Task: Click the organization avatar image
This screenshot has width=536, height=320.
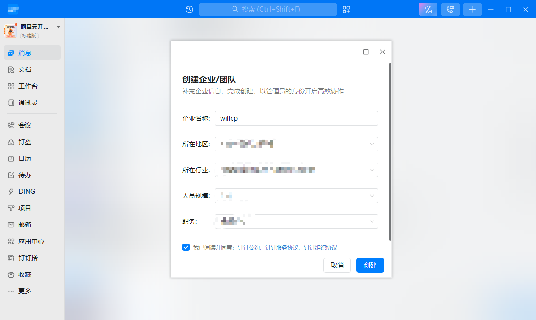Action: pos(10,31)
